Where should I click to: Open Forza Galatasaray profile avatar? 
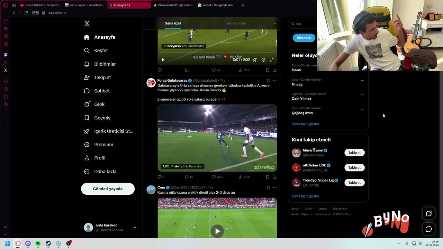click(x=151, y=83)
